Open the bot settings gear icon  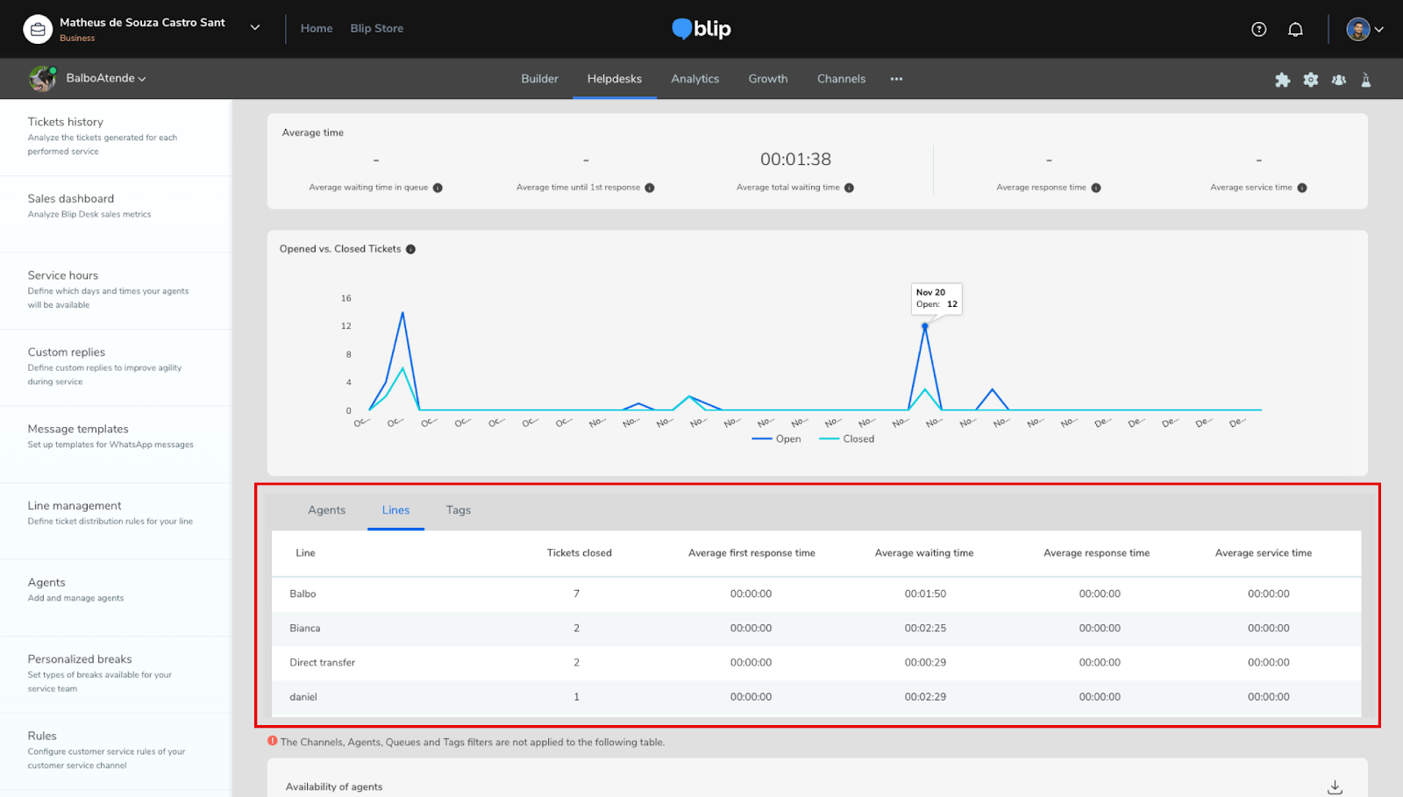point(1310,80)
